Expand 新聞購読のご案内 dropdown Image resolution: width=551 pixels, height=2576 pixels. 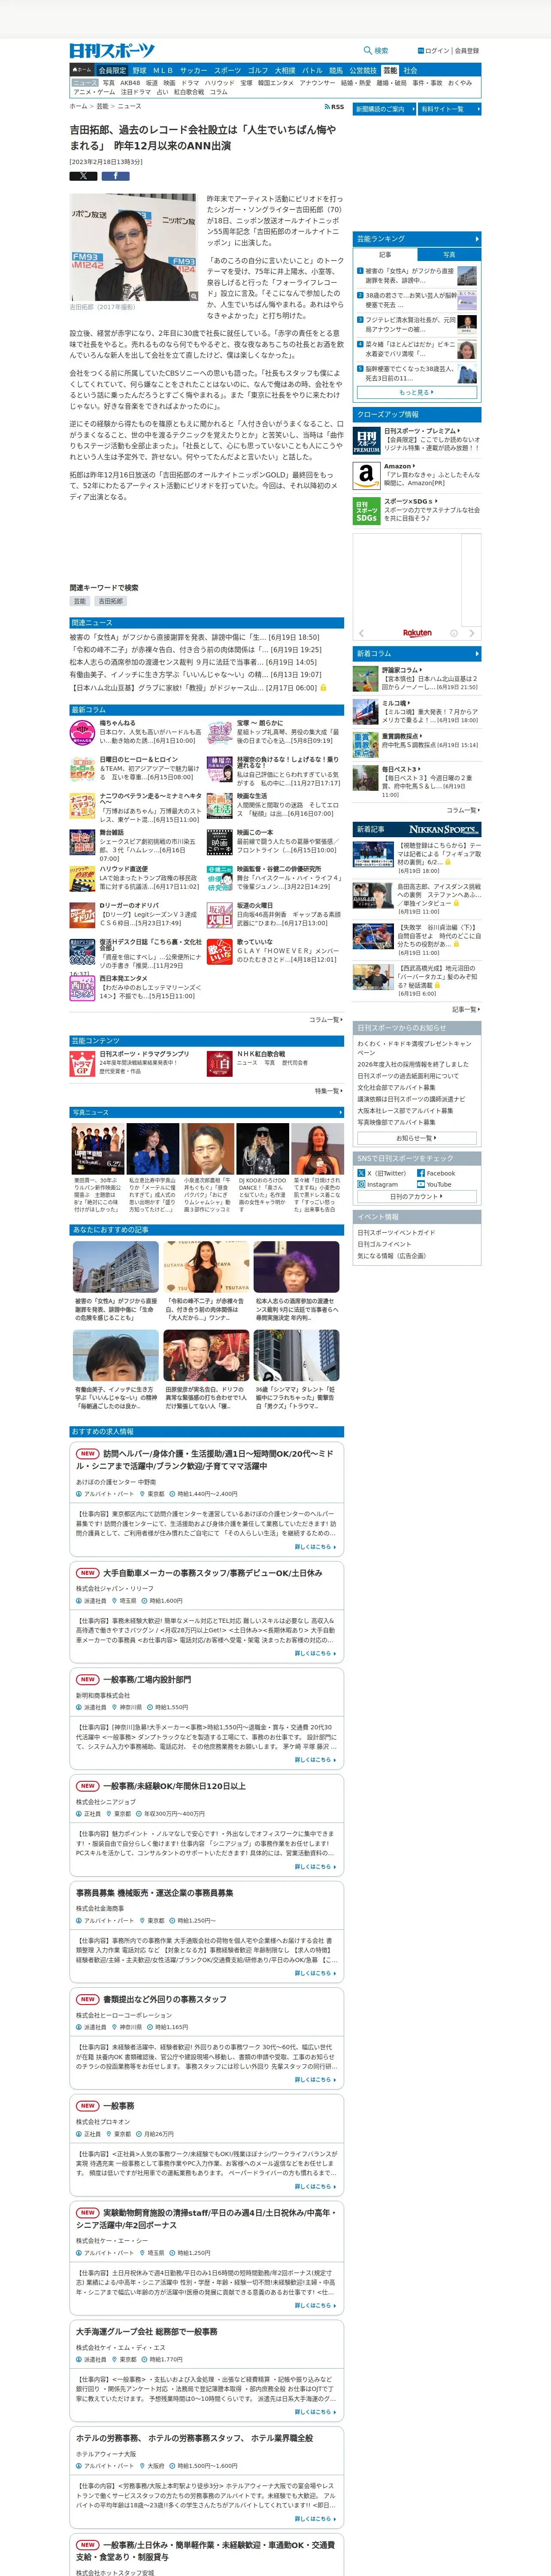[384, 109]
